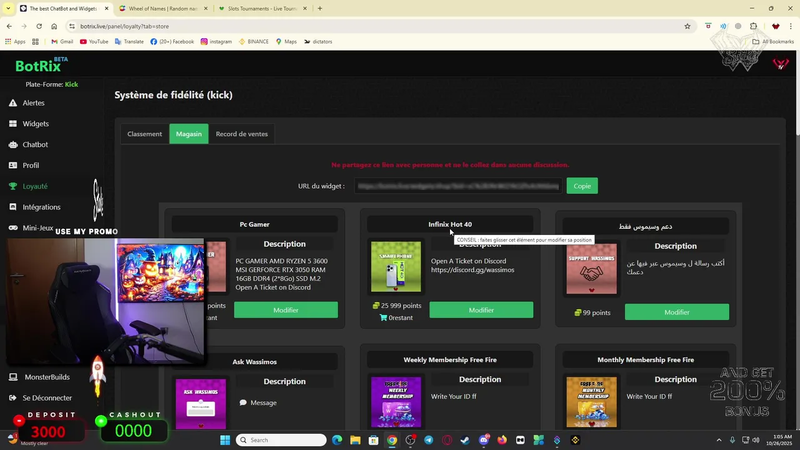
Task: Click the page vertical scrollbar
Action: [797, 94]
